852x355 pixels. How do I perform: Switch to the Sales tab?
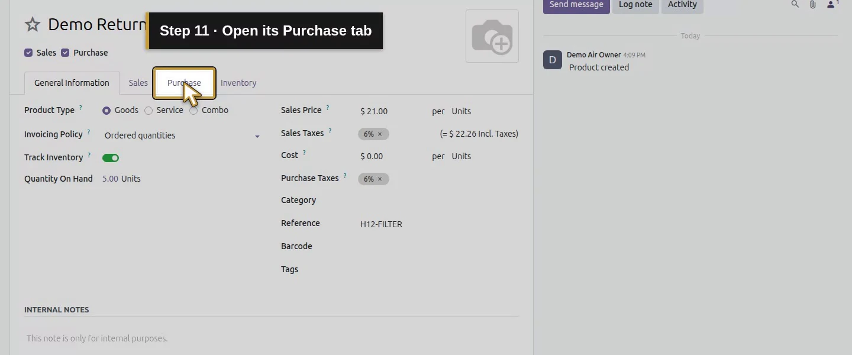click(138, 83)
